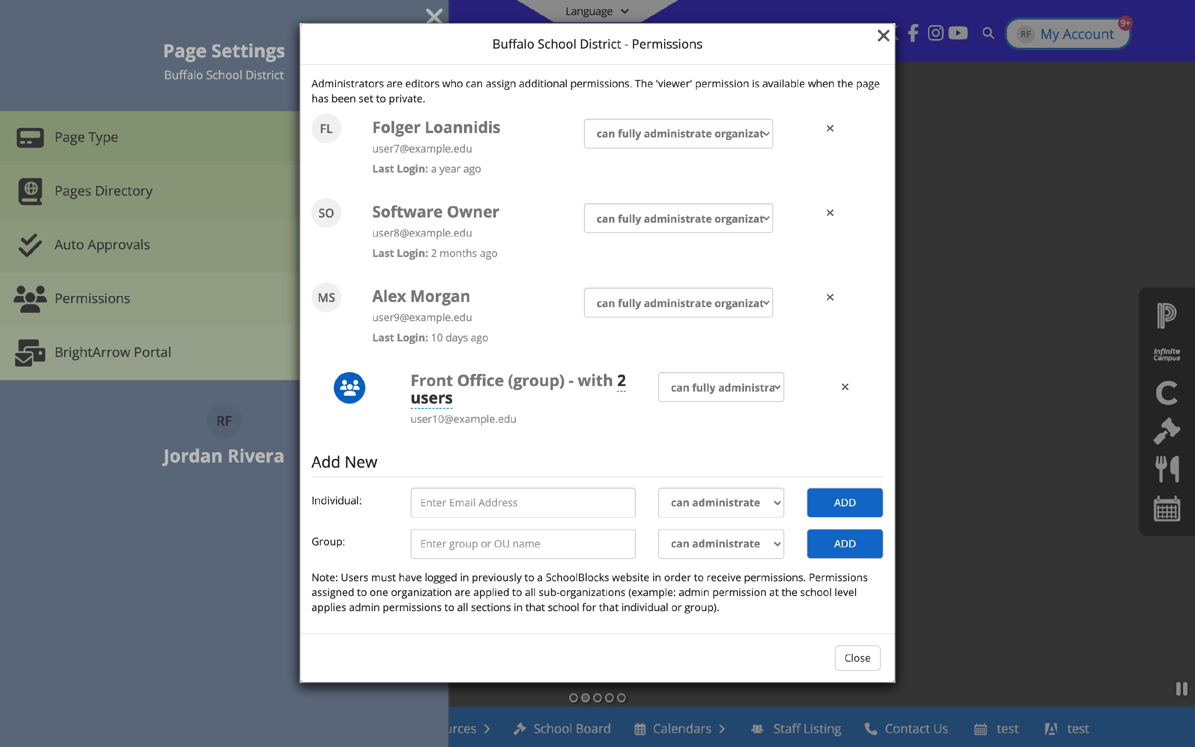1195x747 pixels.
Task: Click the Permissions people group icon
Action: (30, 299)
